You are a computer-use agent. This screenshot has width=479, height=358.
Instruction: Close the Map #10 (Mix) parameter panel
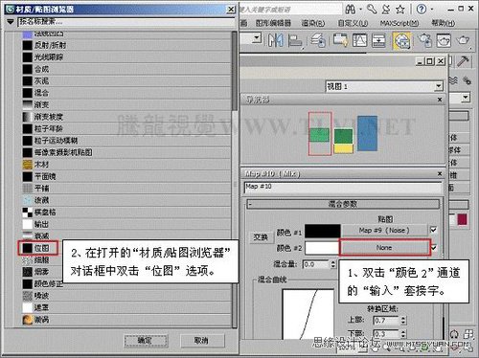(x=440, y=173)
